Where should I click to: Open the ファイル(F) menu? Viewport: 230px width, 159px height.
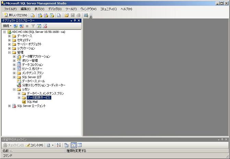pyautogui.click(x=10, y=9)
